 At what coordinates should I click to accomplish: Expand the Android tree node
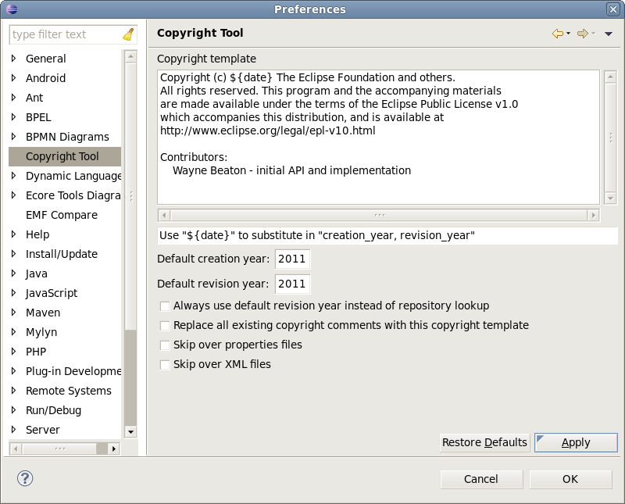[x=13, y=78]
